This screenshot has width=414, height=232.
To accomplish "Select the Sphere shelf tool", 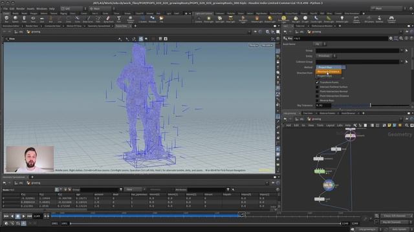I will [x=16, y=19].
